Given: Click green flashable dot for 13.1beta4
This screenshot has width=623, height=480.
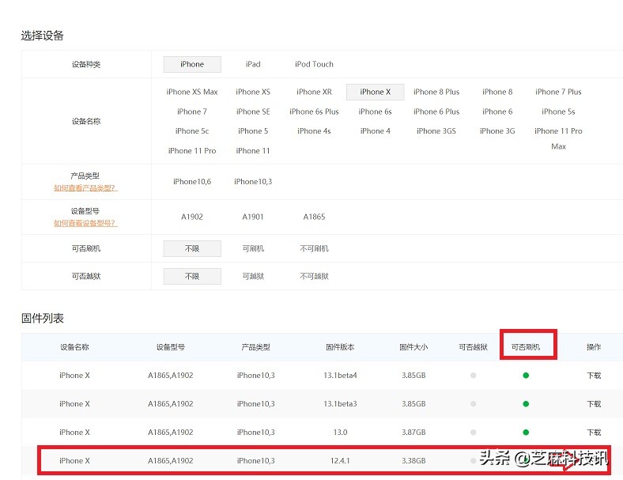Looking at the screenshot, I should point(526,376).
